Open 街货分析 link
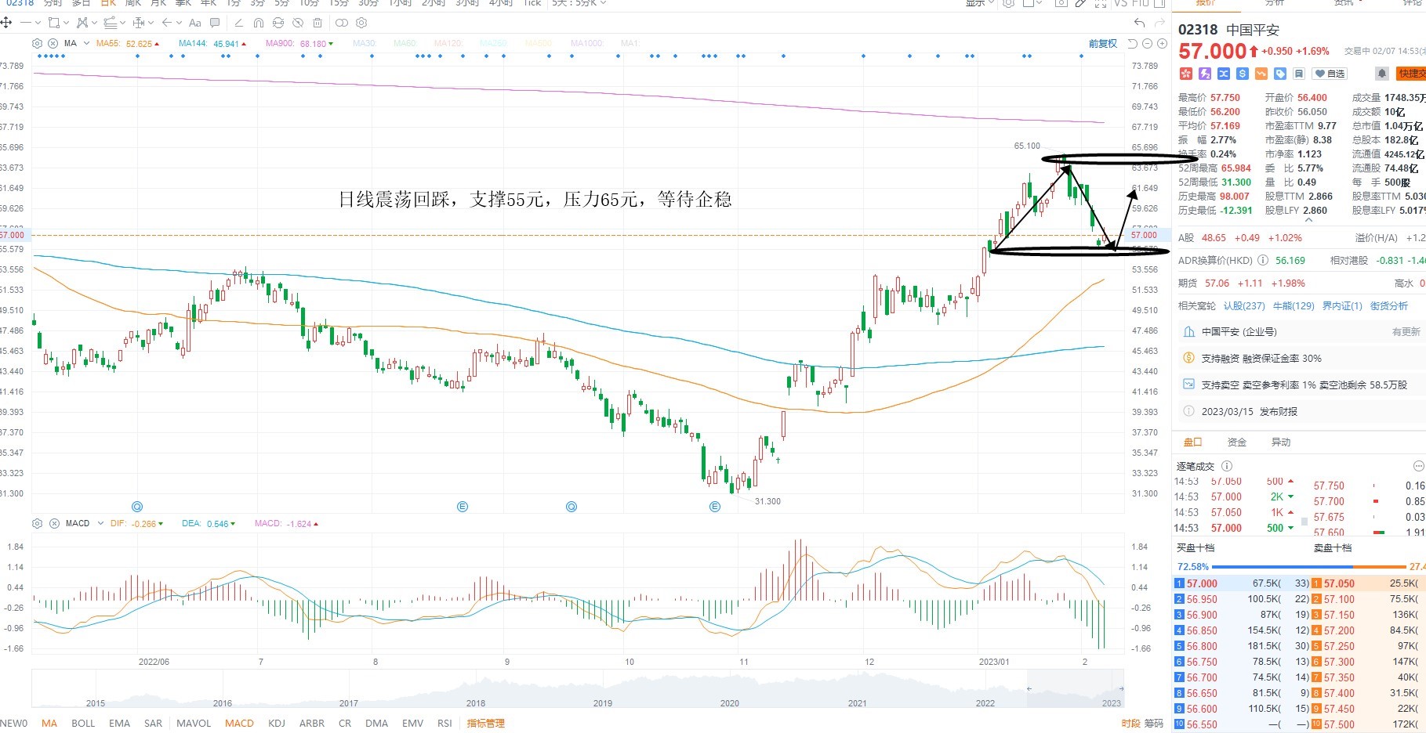This screenshot has width=1426, height=733. click(x=1389, y=306)
